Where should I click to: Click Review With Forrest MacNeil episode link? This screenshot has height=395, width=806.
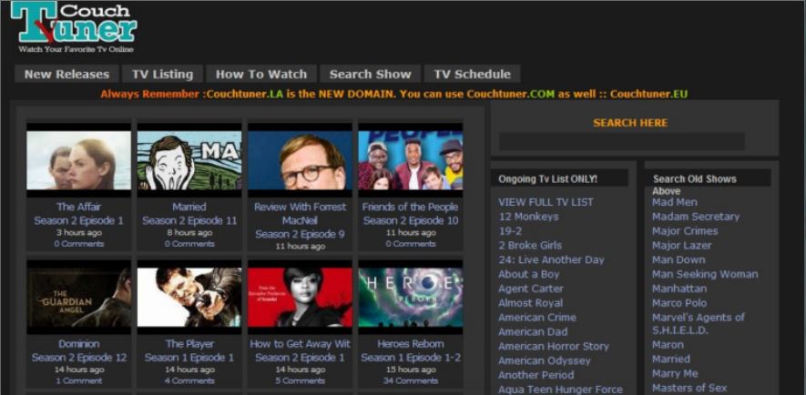(300, 220)
